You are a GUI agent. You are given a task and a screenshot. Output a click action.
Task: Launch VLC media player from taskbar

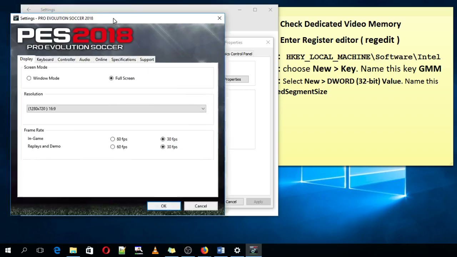tap(155, 250)
